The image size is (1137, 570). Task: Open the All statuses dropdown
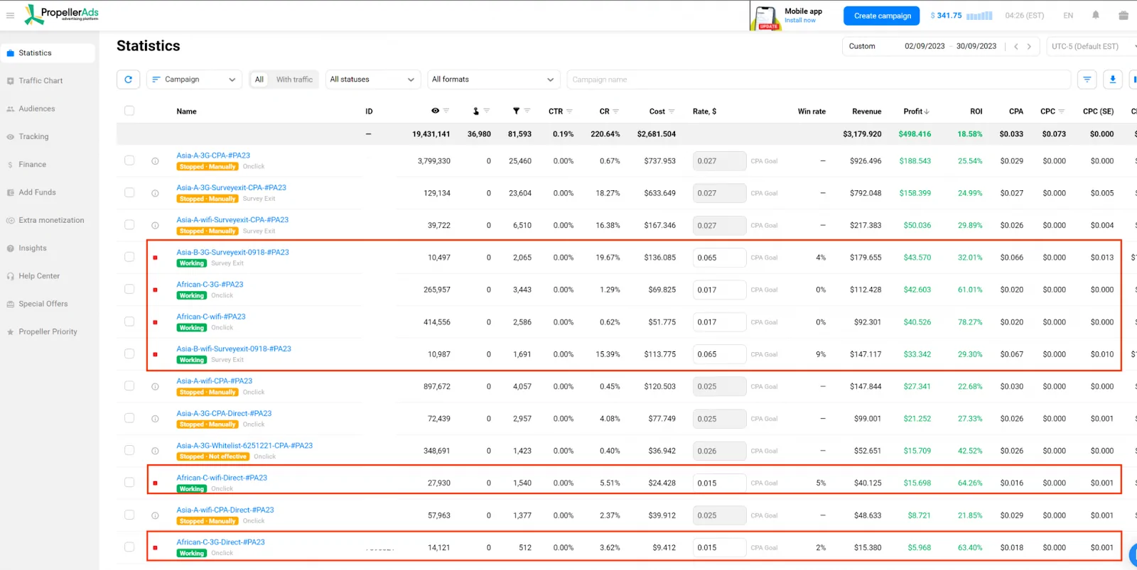pyautogui.click(x=372, y=80)
